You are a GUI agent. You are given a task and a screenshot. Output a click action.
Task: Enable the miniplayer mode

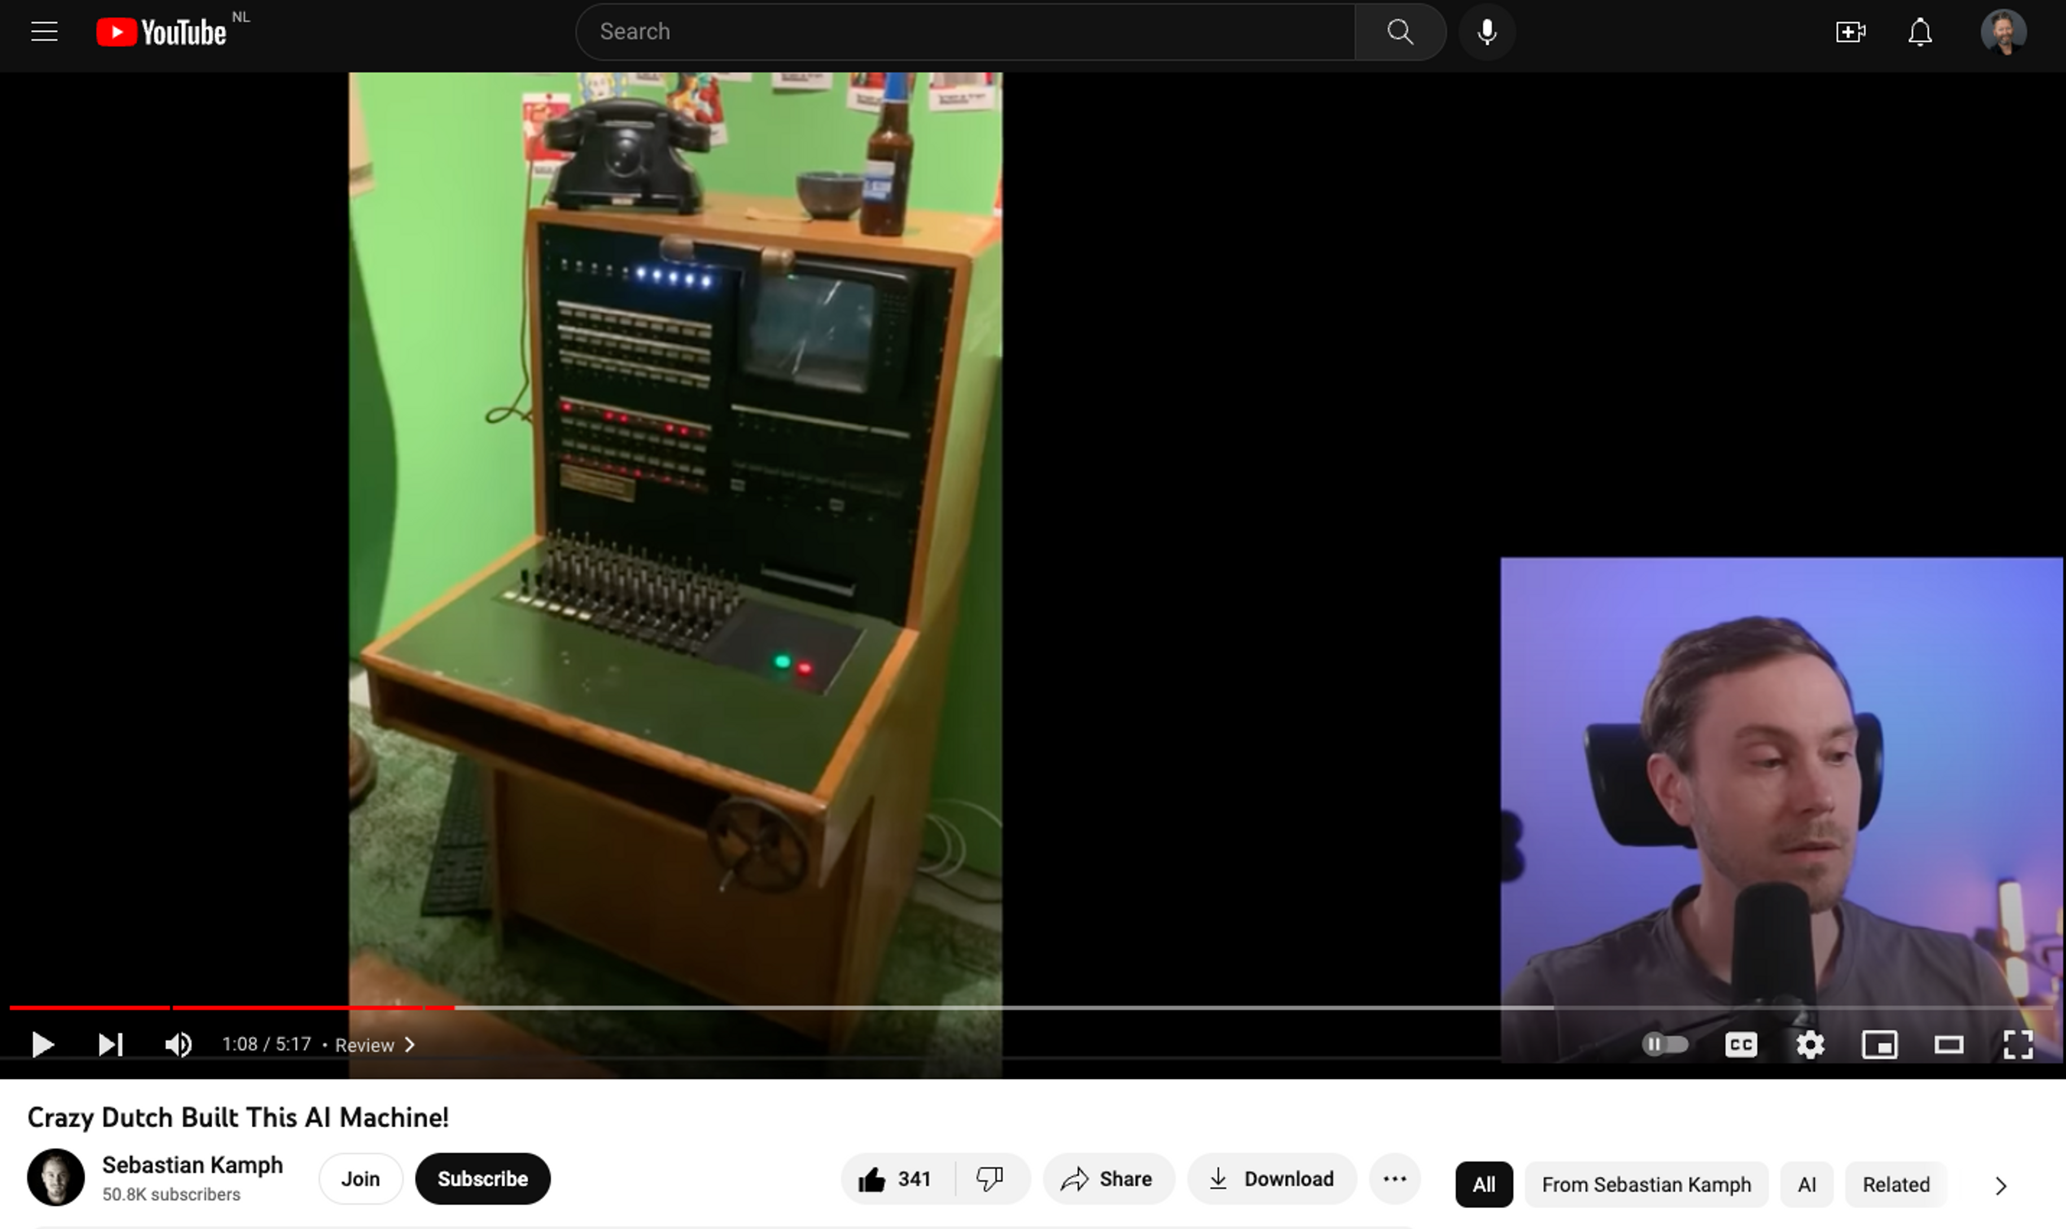[1880, 1044]
